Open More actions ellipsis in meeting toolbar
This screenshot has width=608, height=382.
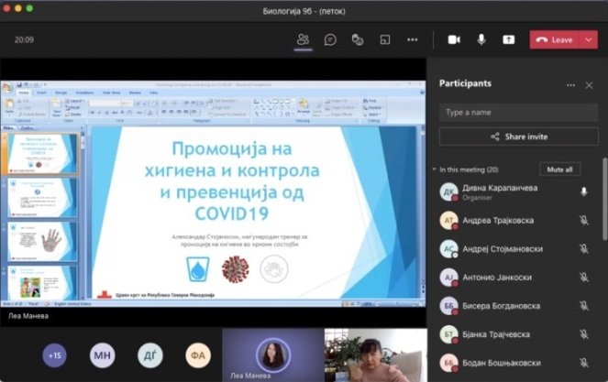point(413,39)
